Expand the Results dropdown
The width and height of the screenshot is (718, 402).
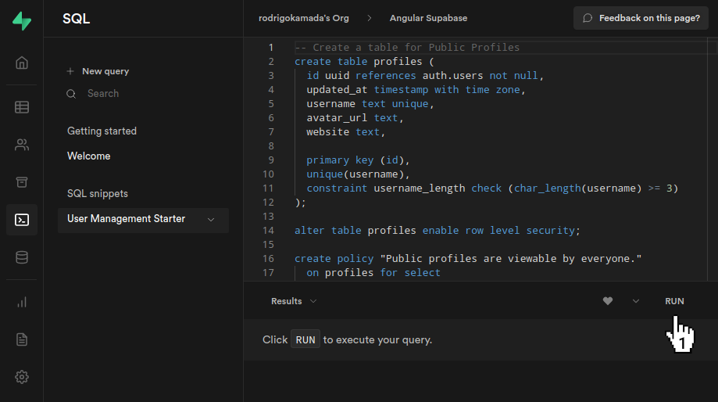click(x=294, y=301)
